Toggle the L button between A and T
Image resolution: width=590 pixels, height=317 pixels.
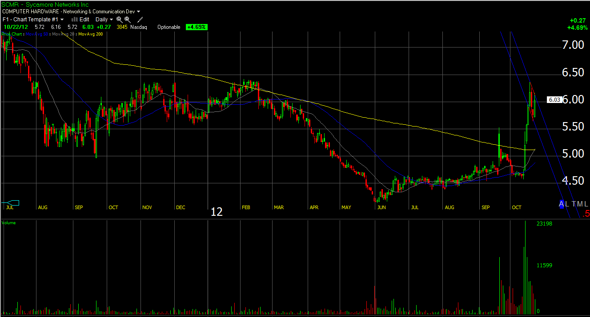[x=568, y=204]
